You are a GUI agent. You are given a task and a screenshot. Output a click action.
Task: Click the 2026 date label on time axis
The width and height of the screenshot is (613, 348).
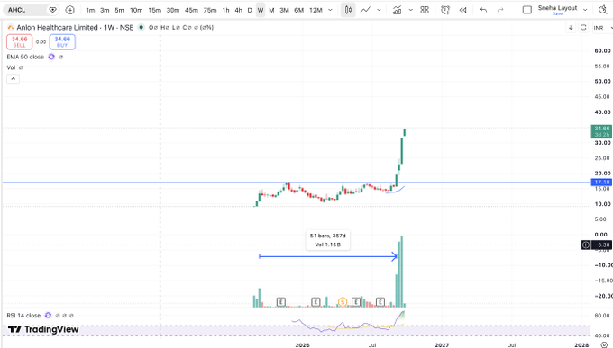(302, 345)
